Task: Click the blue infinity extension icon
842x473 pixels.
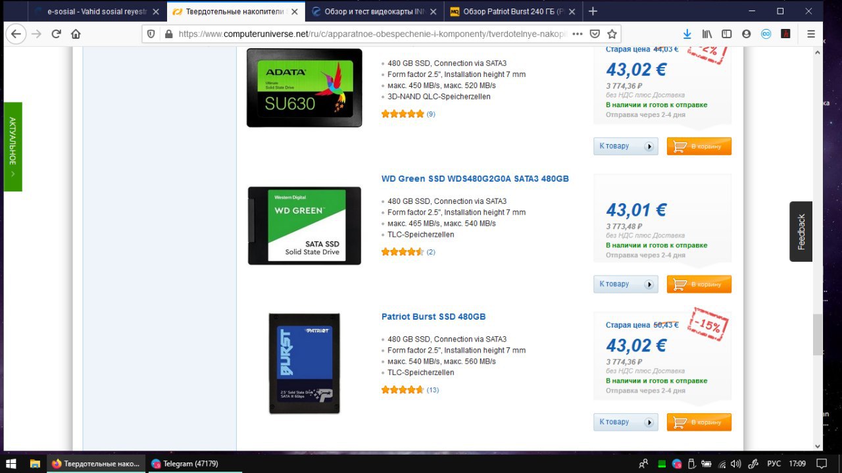Action: (766, 34)
